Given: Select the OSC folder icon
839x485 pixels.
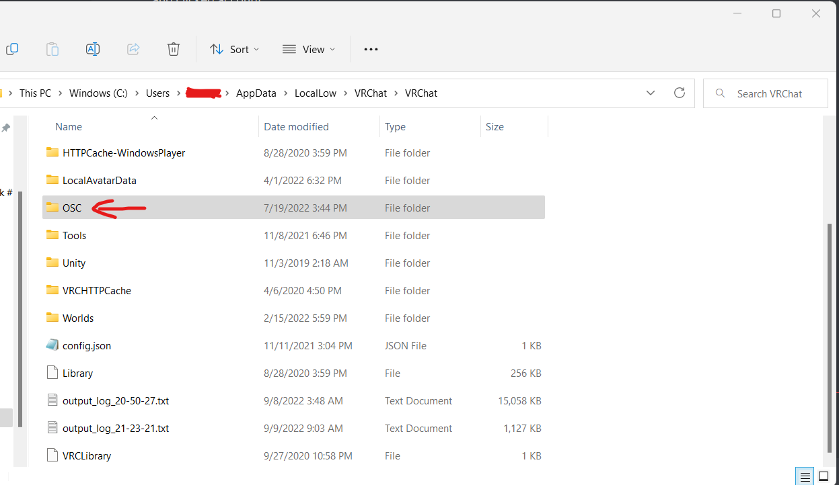Looking at the screenshot, I should pos(52,208).
